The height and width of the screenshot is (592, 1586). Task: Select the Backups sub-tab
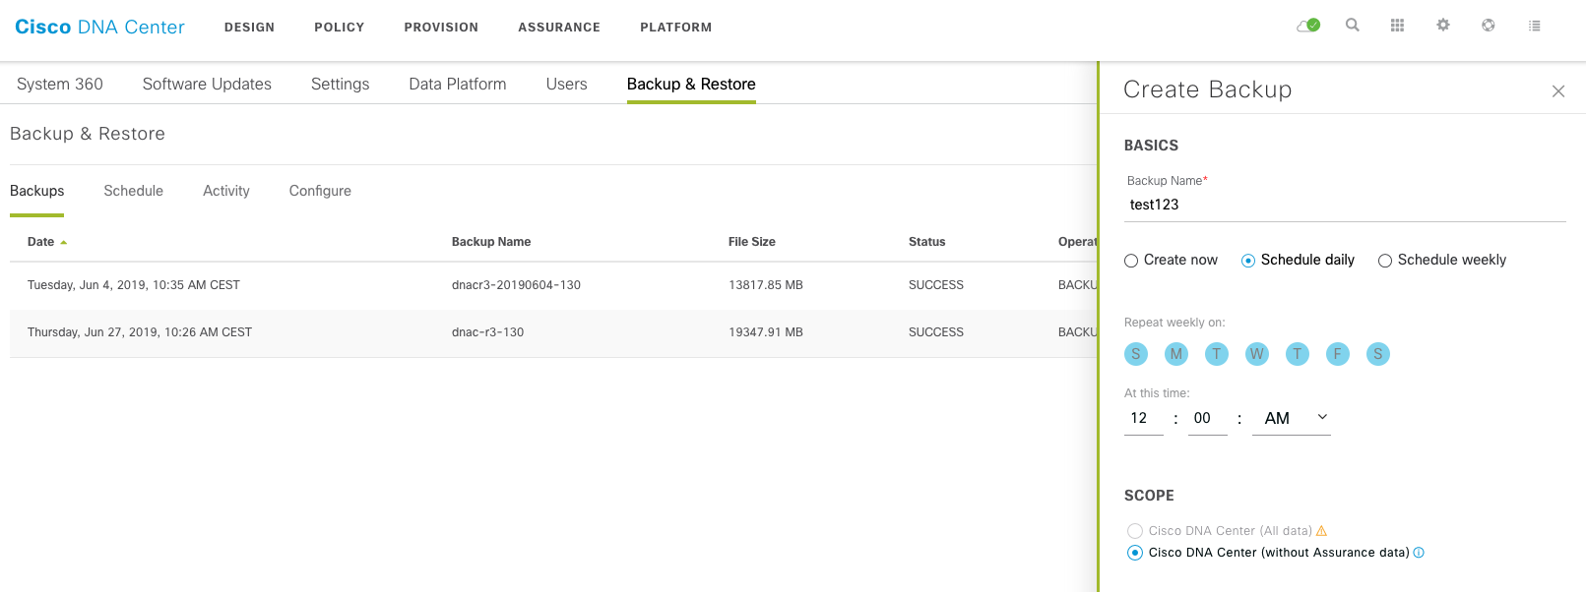(37, 191)
